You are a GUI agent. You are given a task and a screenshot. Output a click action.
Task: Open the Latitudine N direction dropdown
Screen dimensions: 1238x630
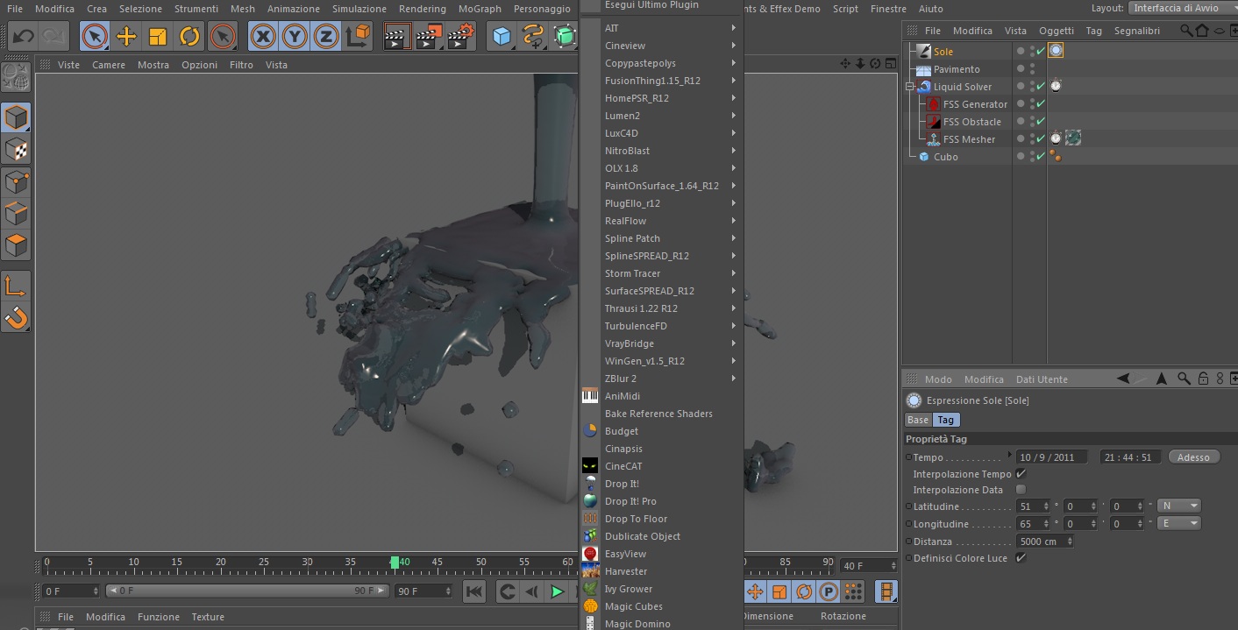pyautogui.click(x=1178, y=506)
